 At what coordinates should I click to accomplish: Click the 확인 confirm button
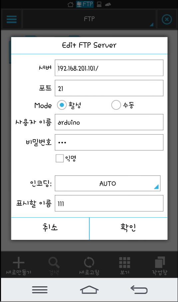tap(128, 229)
